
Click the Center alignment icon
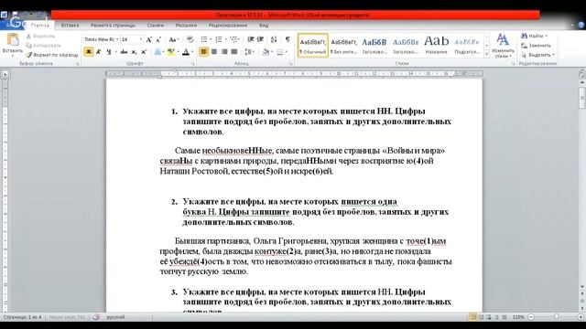coord(214,52)
